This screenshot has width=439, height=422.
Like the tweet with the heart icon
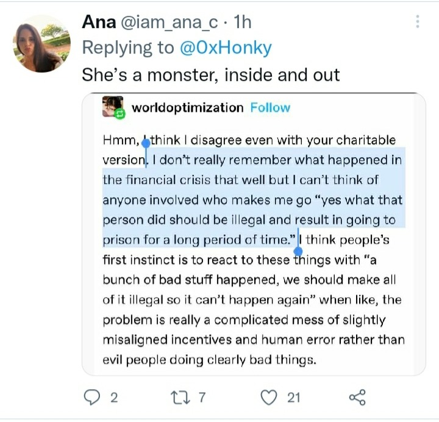[268, 398]
